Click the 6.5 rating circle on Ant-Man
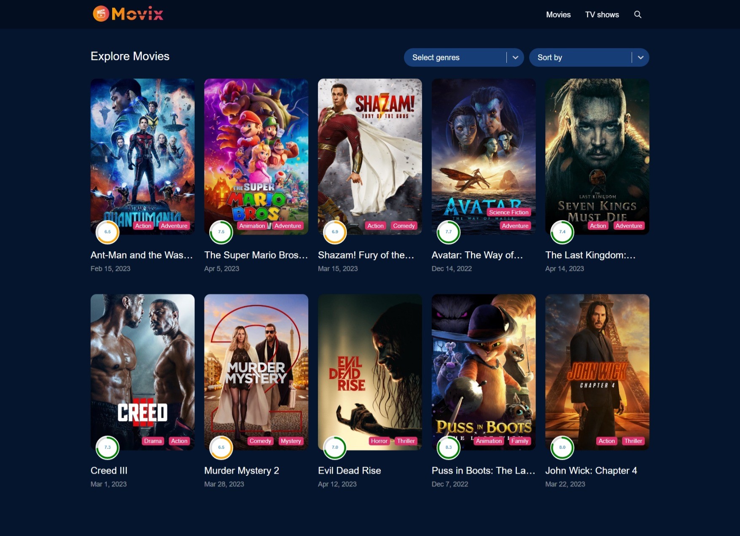This screenshot has height=536, width=740. point(108,232)
